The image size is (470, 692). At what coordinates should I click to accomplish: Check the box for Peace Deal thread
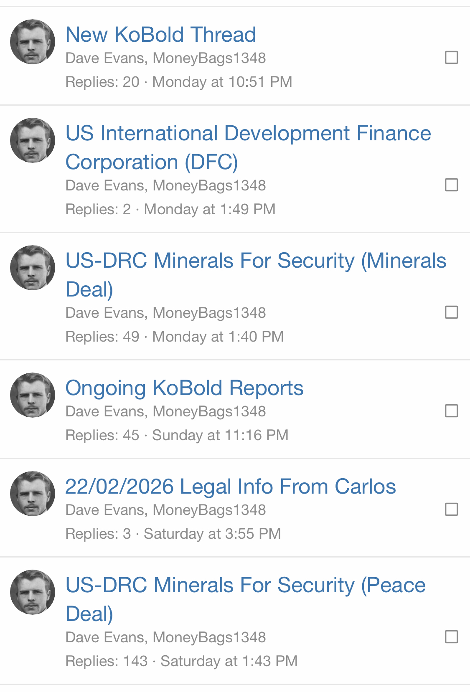click(x=451, y=637)
